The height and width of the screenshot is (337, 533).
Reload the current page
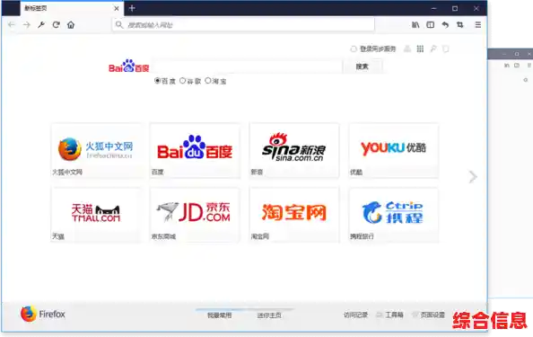pyautogui.click(x=57, y=25)
